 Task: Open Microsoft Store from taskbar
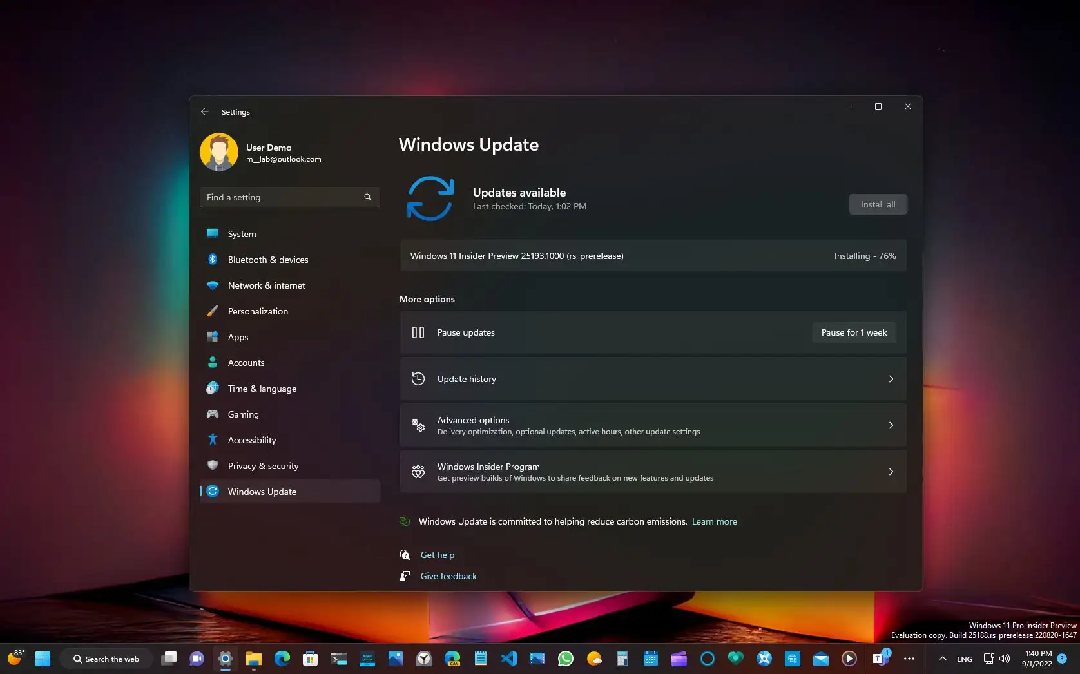click(310, 659)
